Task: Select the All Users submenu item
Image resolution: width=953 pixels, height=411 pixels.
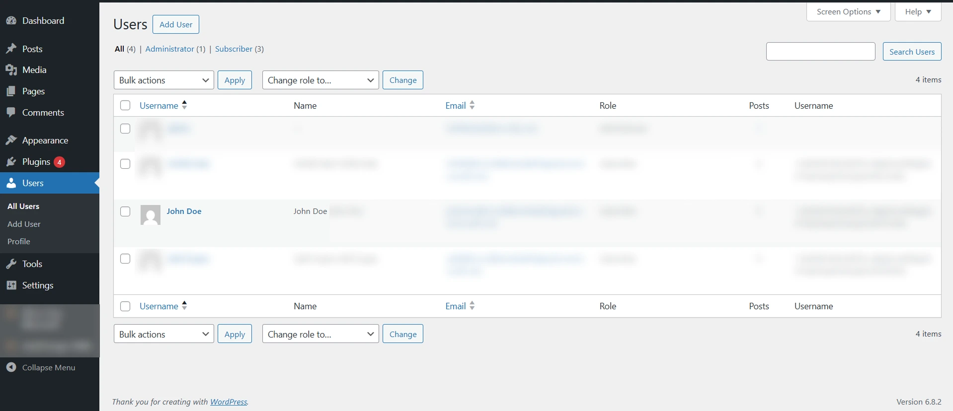Action: coord(23,206)
